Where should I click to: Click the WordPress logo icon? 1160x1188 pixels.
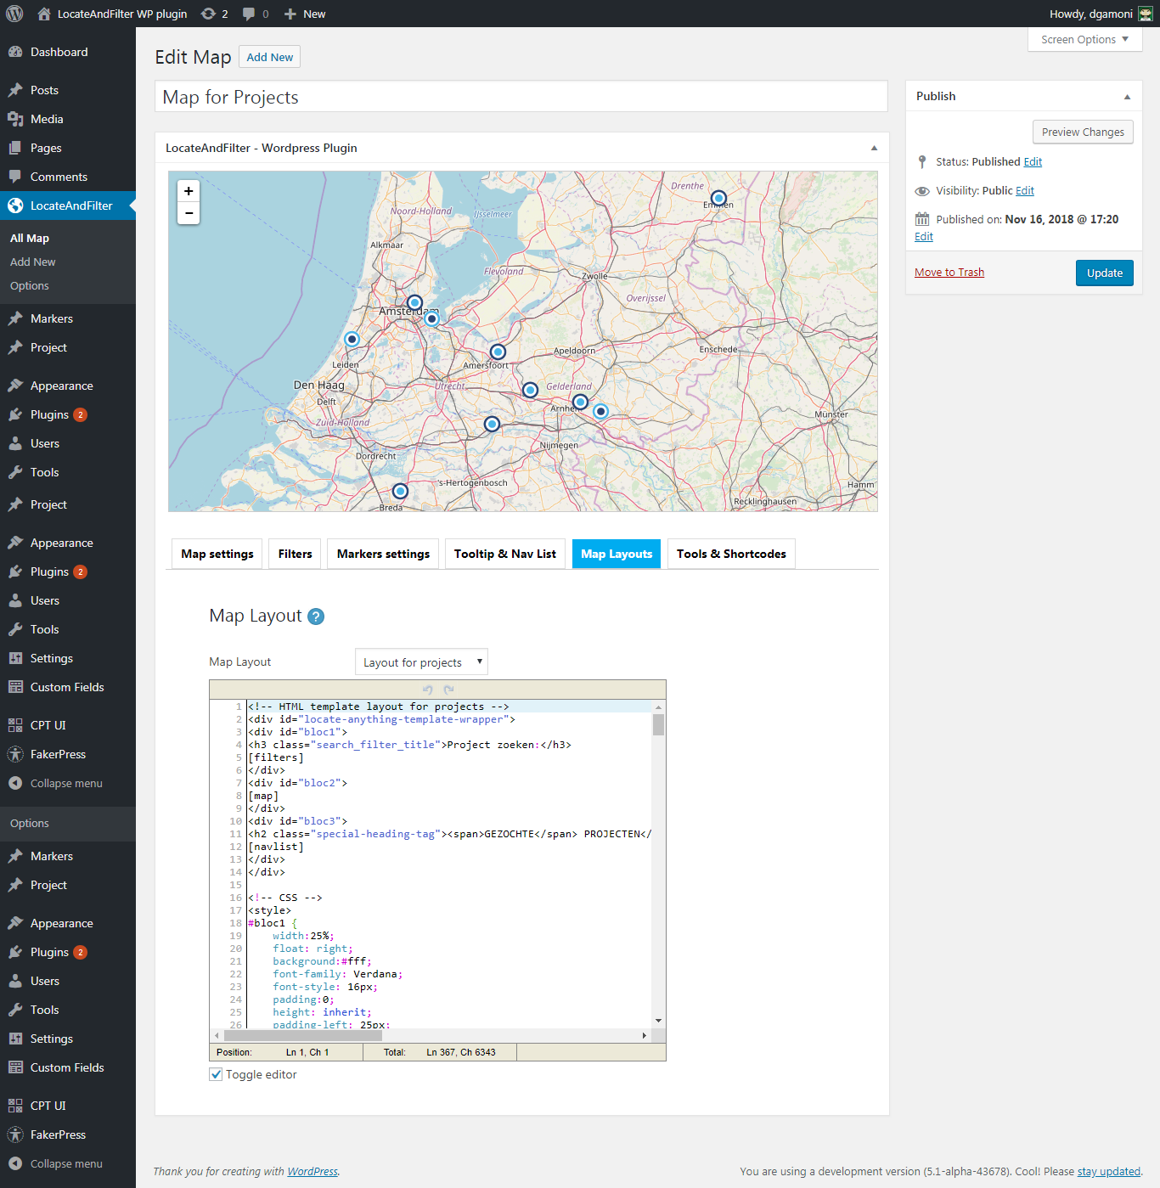(14, 14)
